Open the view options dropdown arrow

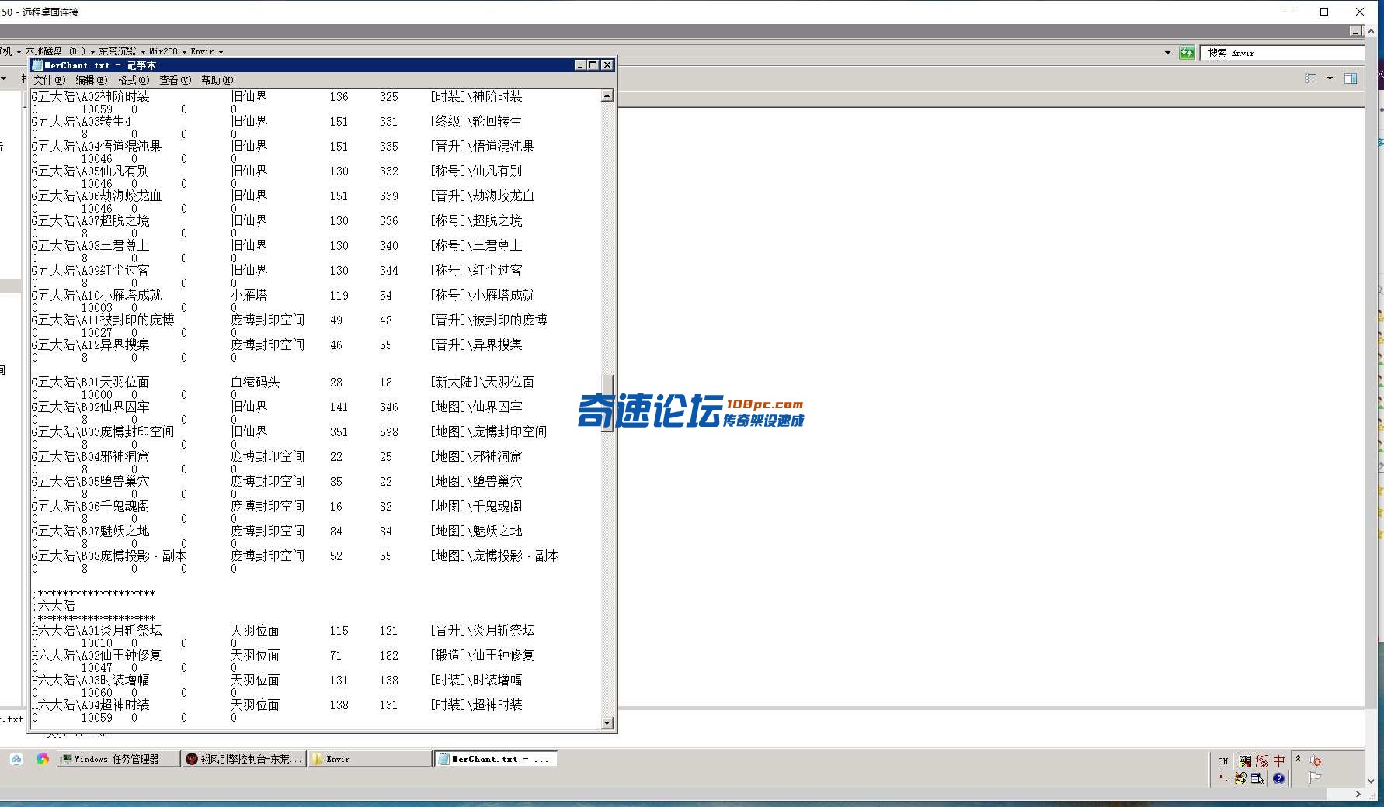point(1330,78)
